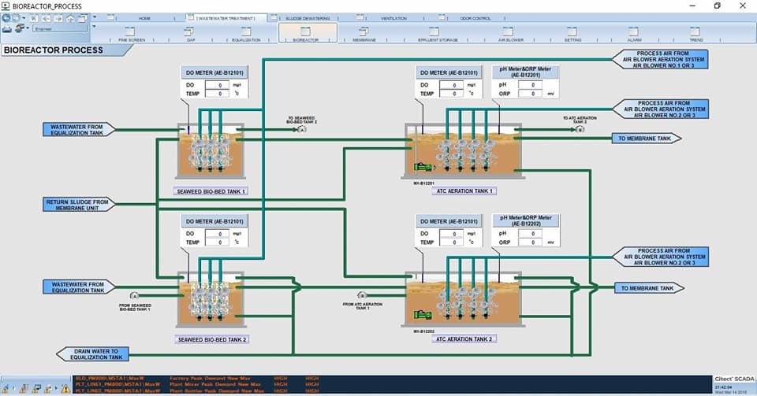Image resolution: width=757 pixels, height=396 pixels.
Task: Open the VENTILATION tab
Action: [x=394, y=18]
